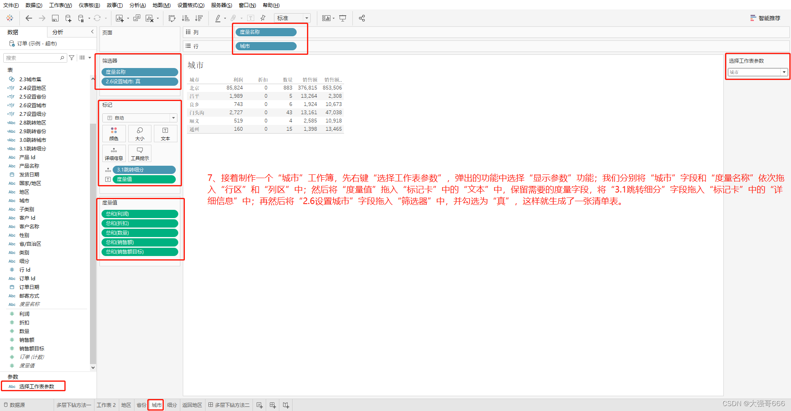Click the filter fields funnel icon
The image size is (791, 411).
click(x=72, y=58)
